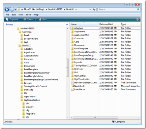
Task: Collapse the Folders pane chevron
Action: point(67,24)
